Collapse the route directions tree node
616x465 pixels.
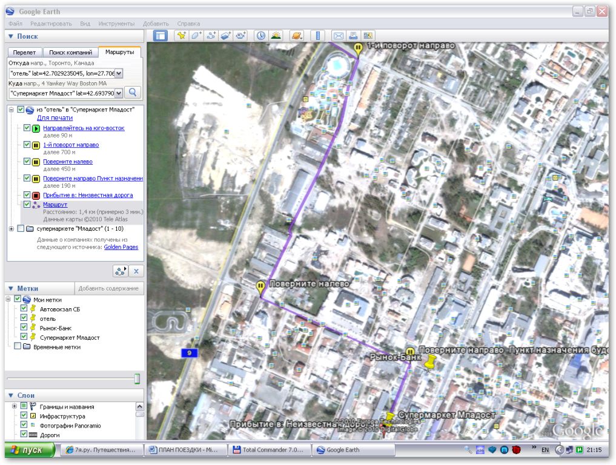click(12, 110)
